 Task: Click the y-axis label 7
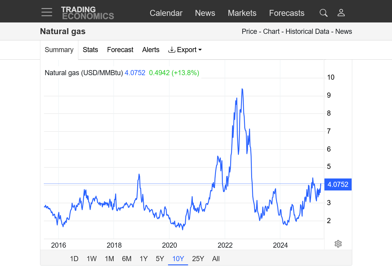click(329, 131)
